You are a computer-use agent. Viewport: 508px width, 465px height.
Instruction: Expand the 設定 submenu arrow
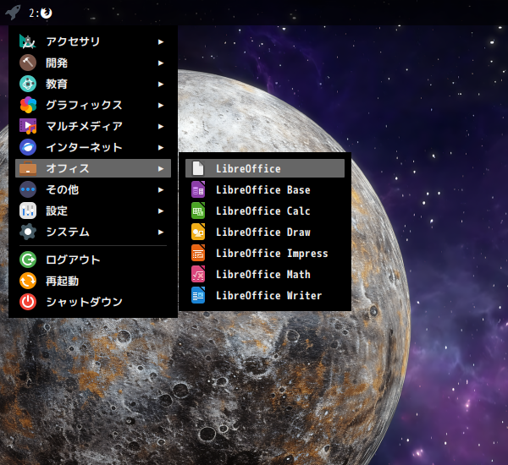(161, 211)
